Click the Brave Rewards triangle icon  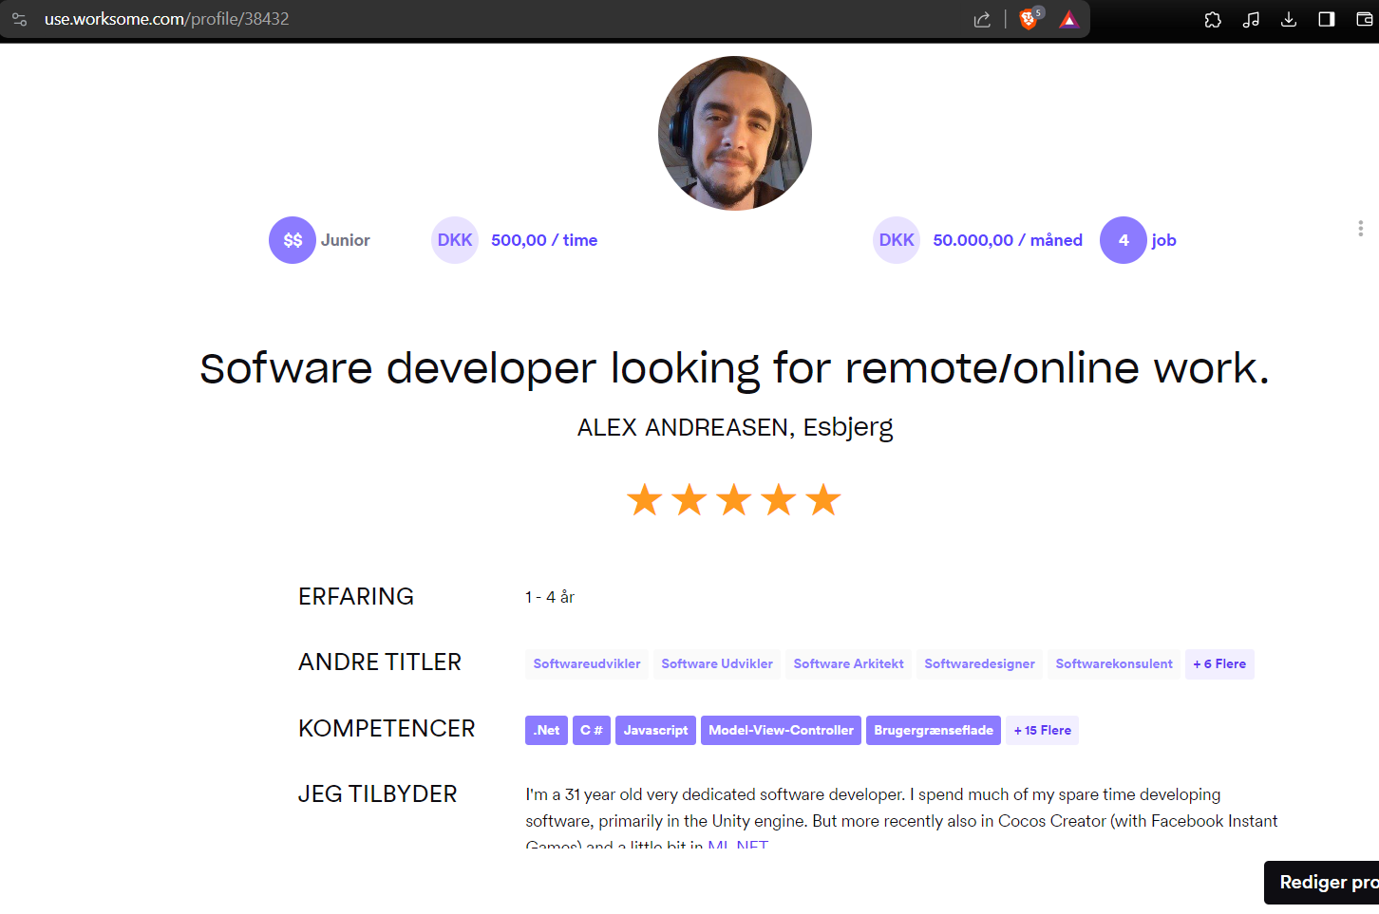[1068, 19]
